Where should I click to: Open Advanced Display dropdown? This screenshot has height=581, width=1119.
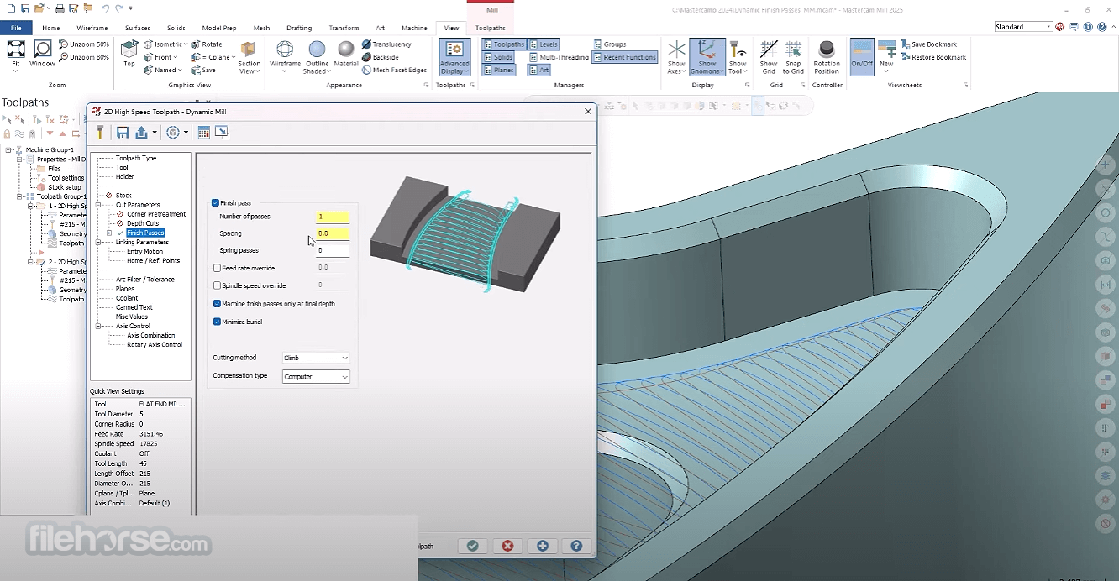[455, 57]
